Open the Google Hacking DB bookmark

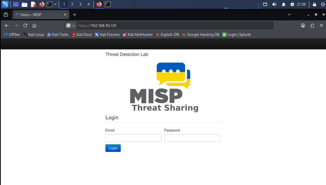point(201,35)
